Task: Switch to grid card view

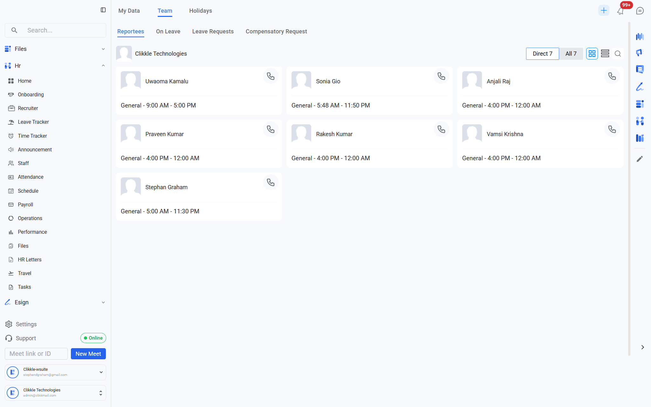Action: click(x=592, y=54)
